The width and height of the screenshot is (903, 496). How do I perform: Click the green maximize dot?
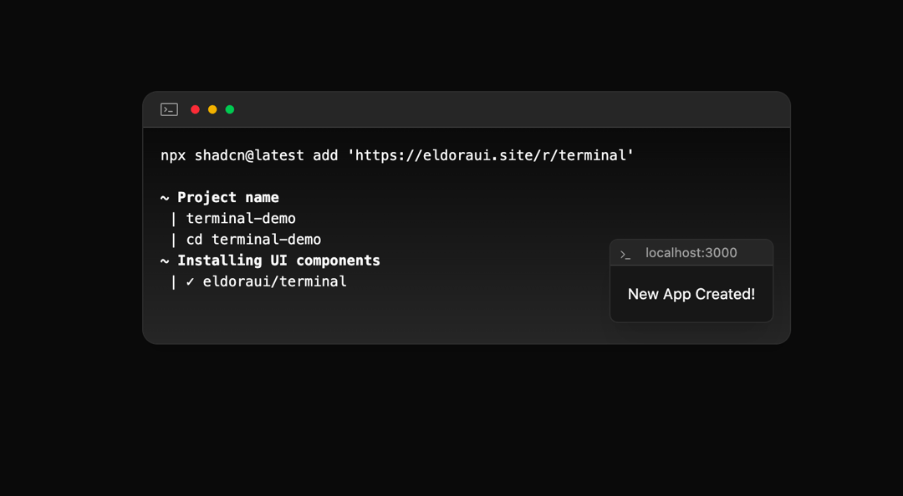coord(230,109)
